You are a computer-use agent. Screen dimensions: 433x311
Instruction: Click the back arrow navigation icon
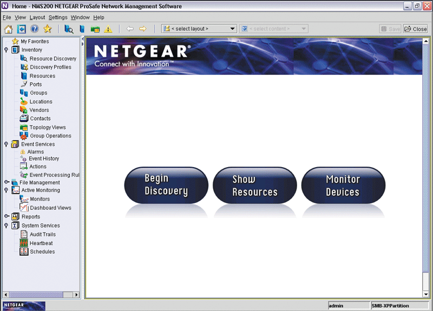pyautogui.click(x=130, y=29)
